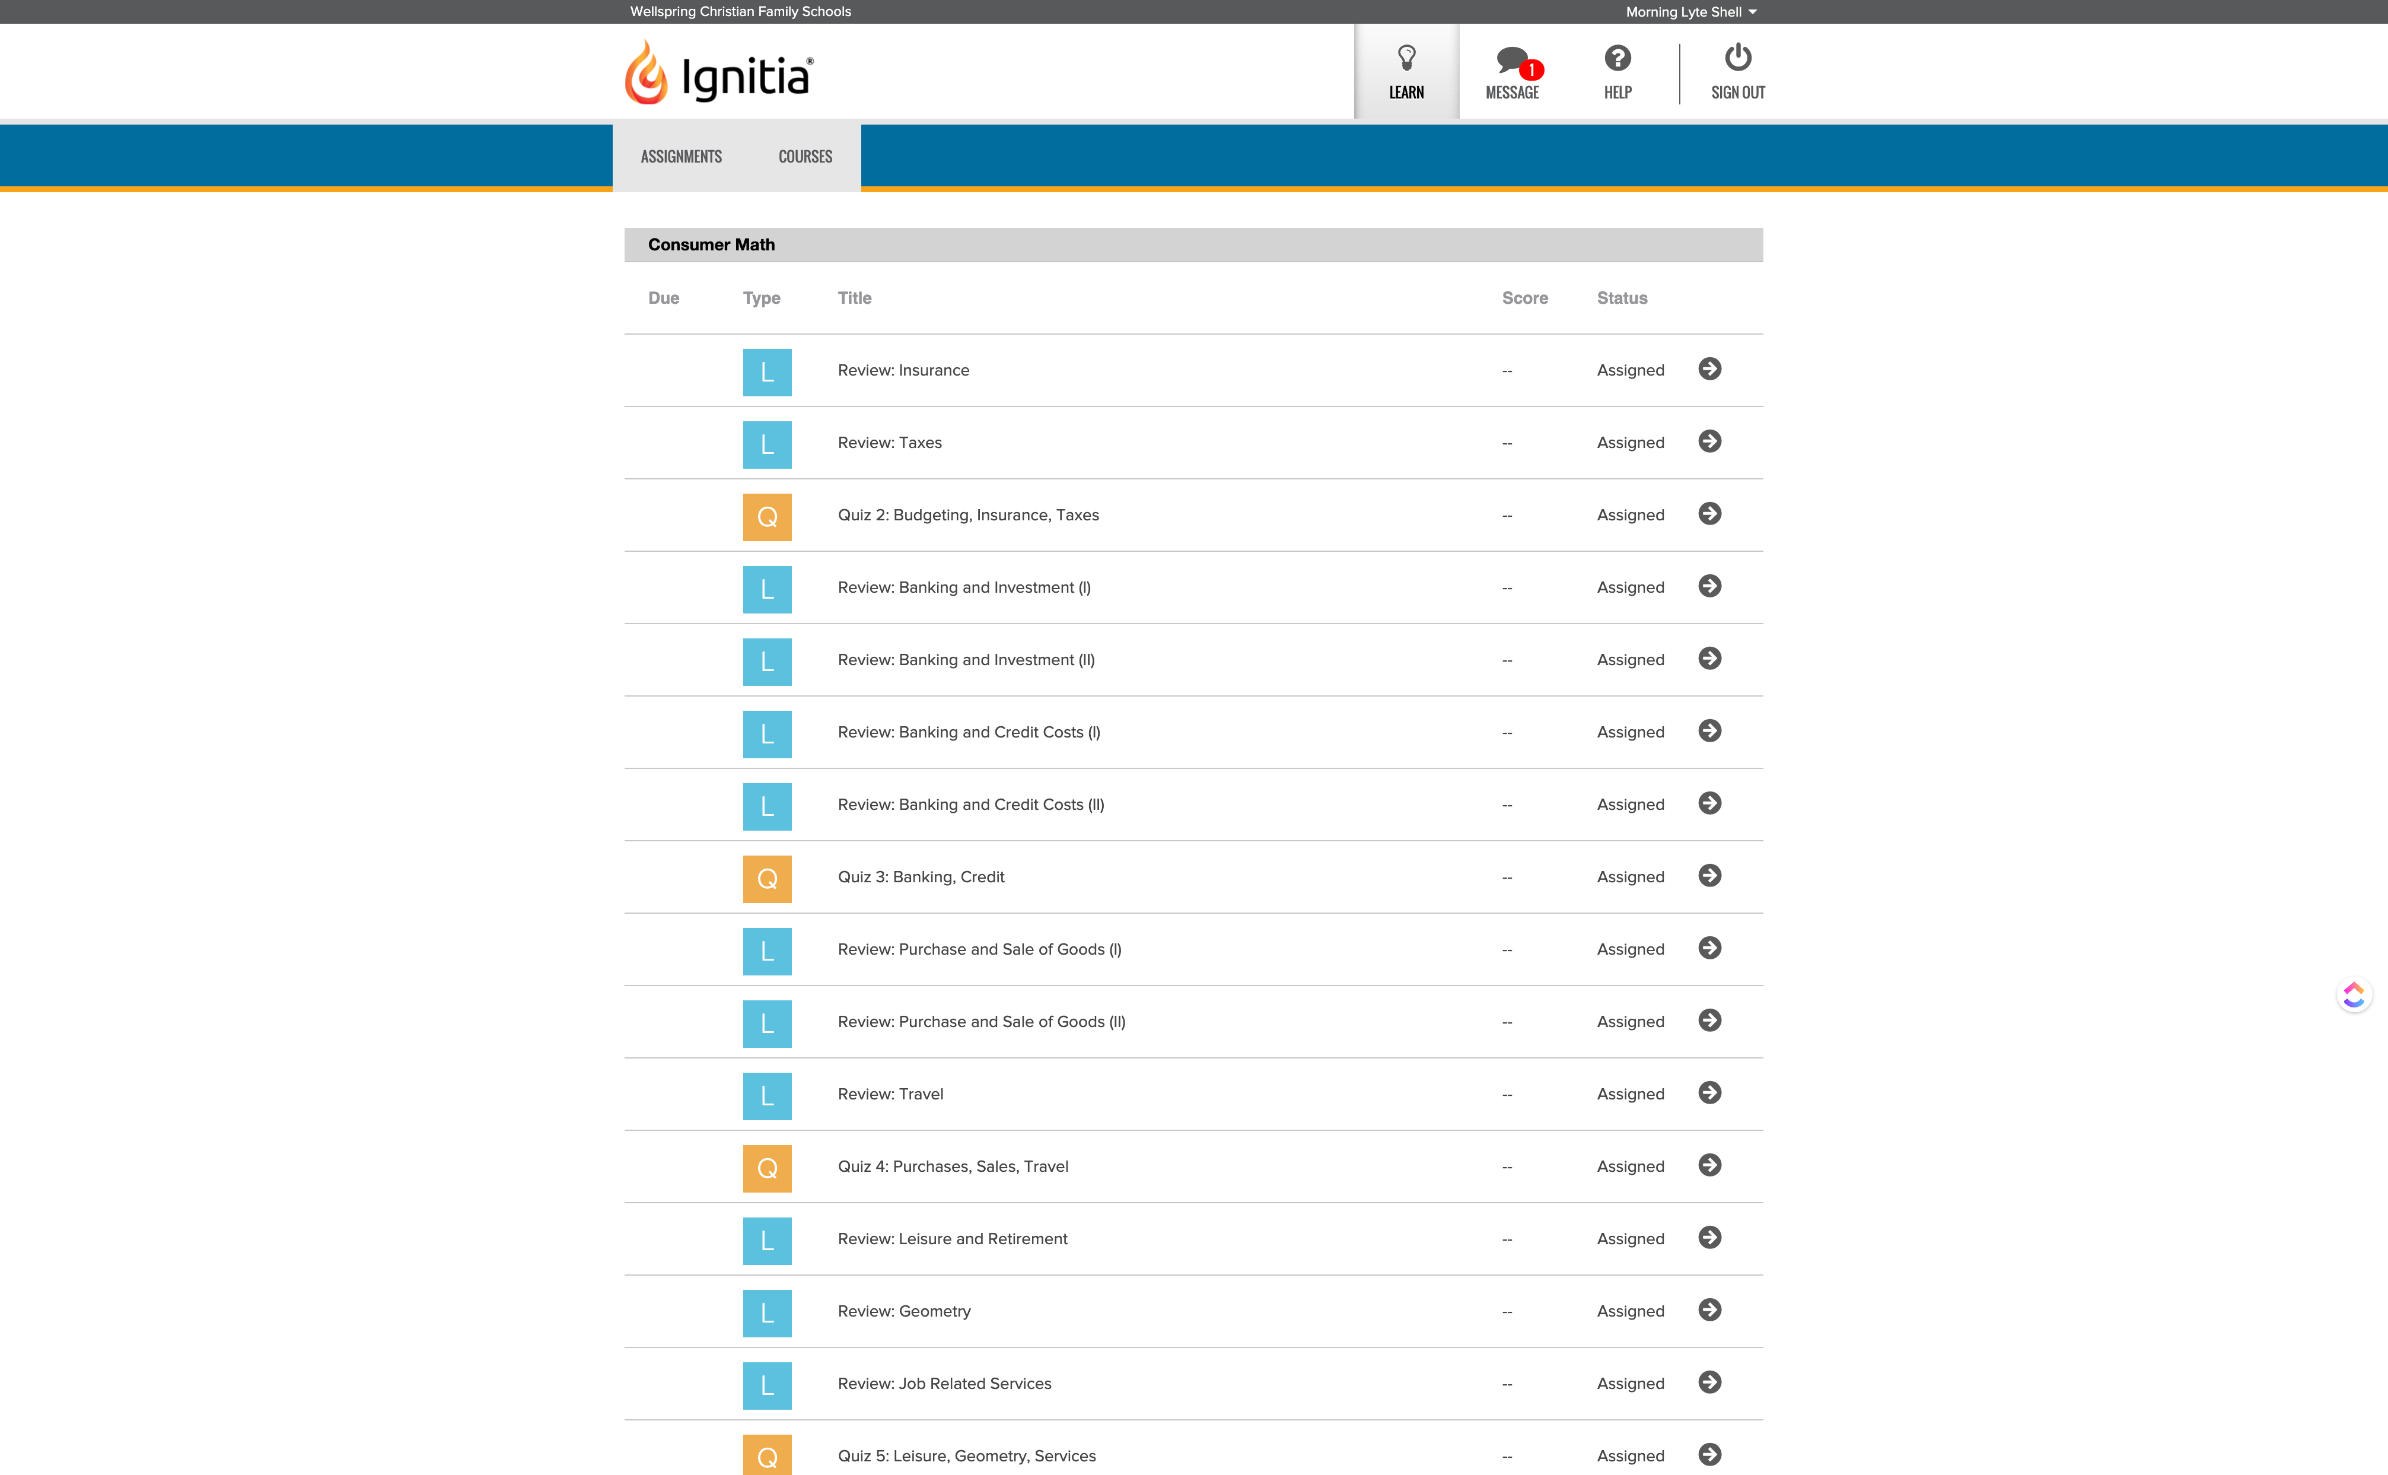Click the Title column header
This screenshot has height=1475, width=2388.
pyautogui.click(x=854, y=298)
